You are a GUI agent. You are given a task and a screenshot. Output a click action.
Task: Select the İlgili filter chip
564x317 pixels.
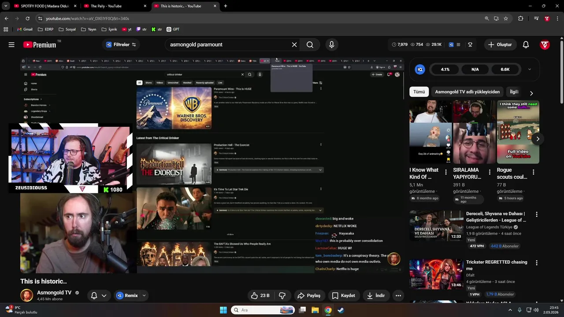pos(514,92)
